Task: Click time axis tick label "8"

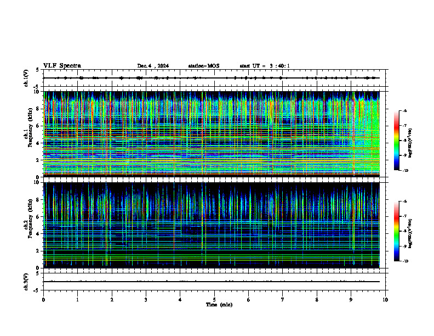Action: click(317, 300)
